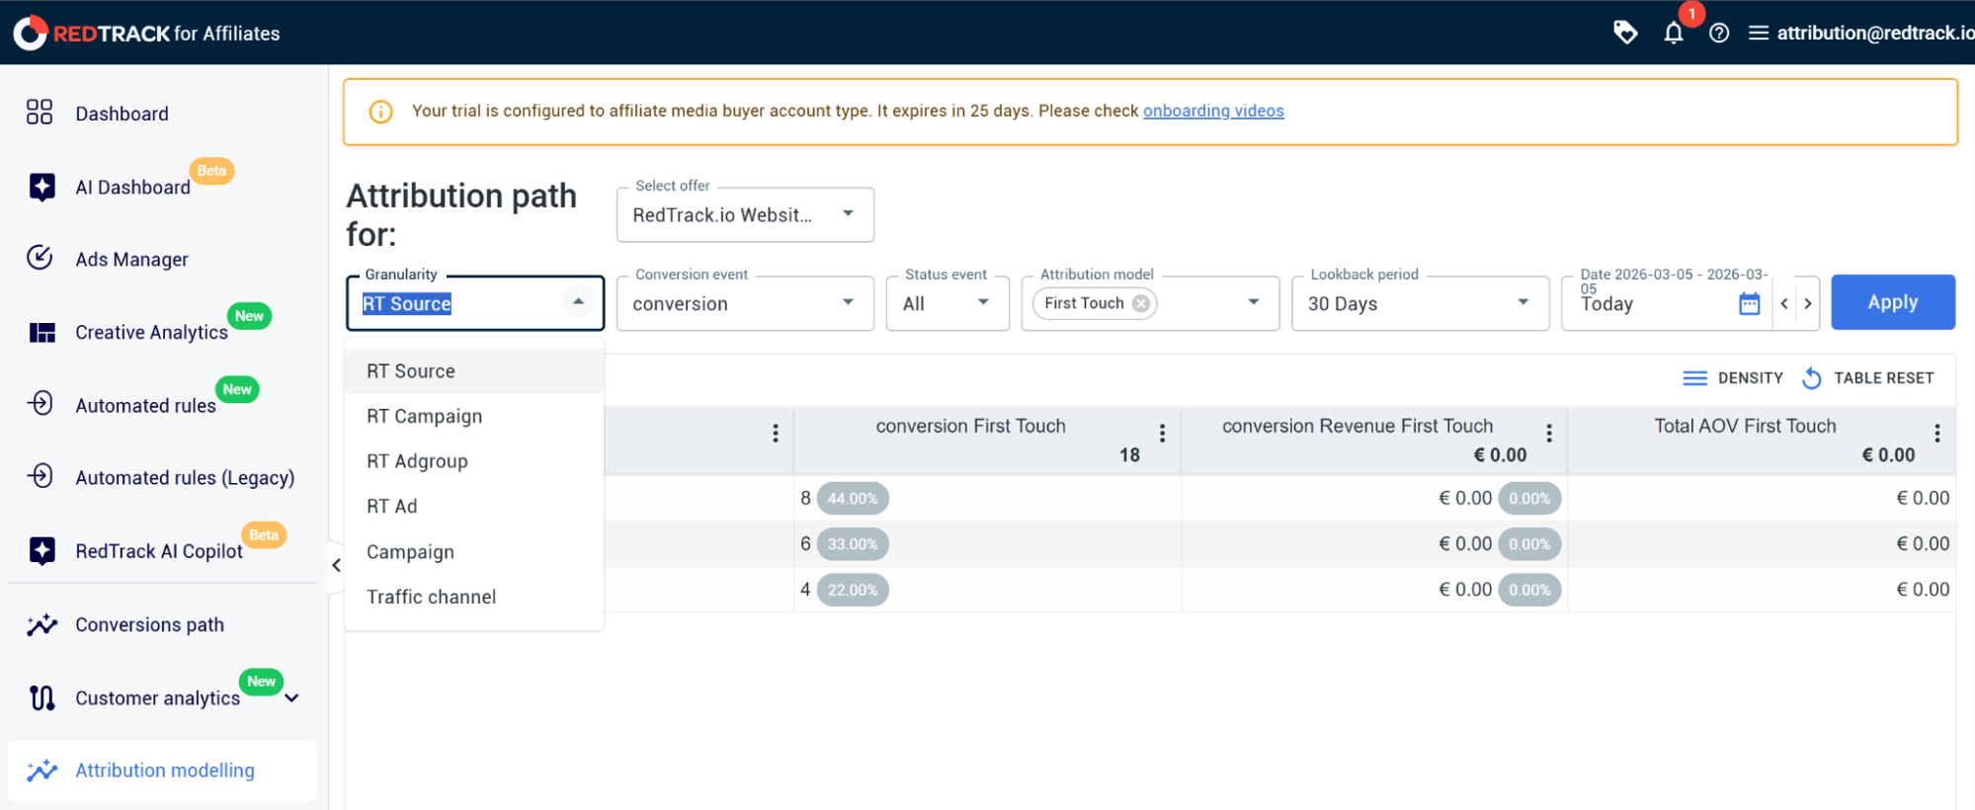This screenshot has width=1975, height=810.
Task: Remove the First Touch chip
Action: click(1141, 303)
